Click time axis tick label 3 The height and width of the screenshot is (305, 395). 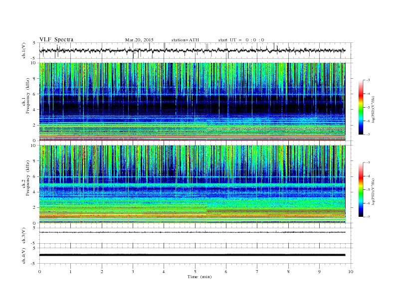coord(133,272)
